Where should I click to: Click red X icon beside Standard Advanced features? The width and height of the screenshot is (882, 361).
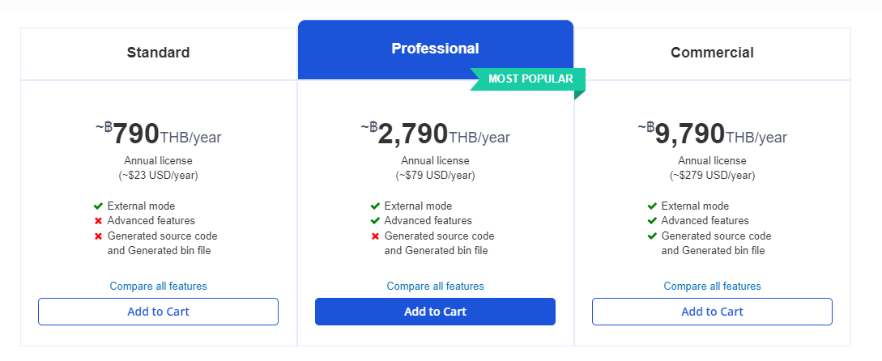click(99, 221)
